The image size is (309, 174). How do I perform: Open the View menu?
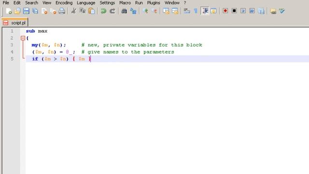(x=47, y=3)
